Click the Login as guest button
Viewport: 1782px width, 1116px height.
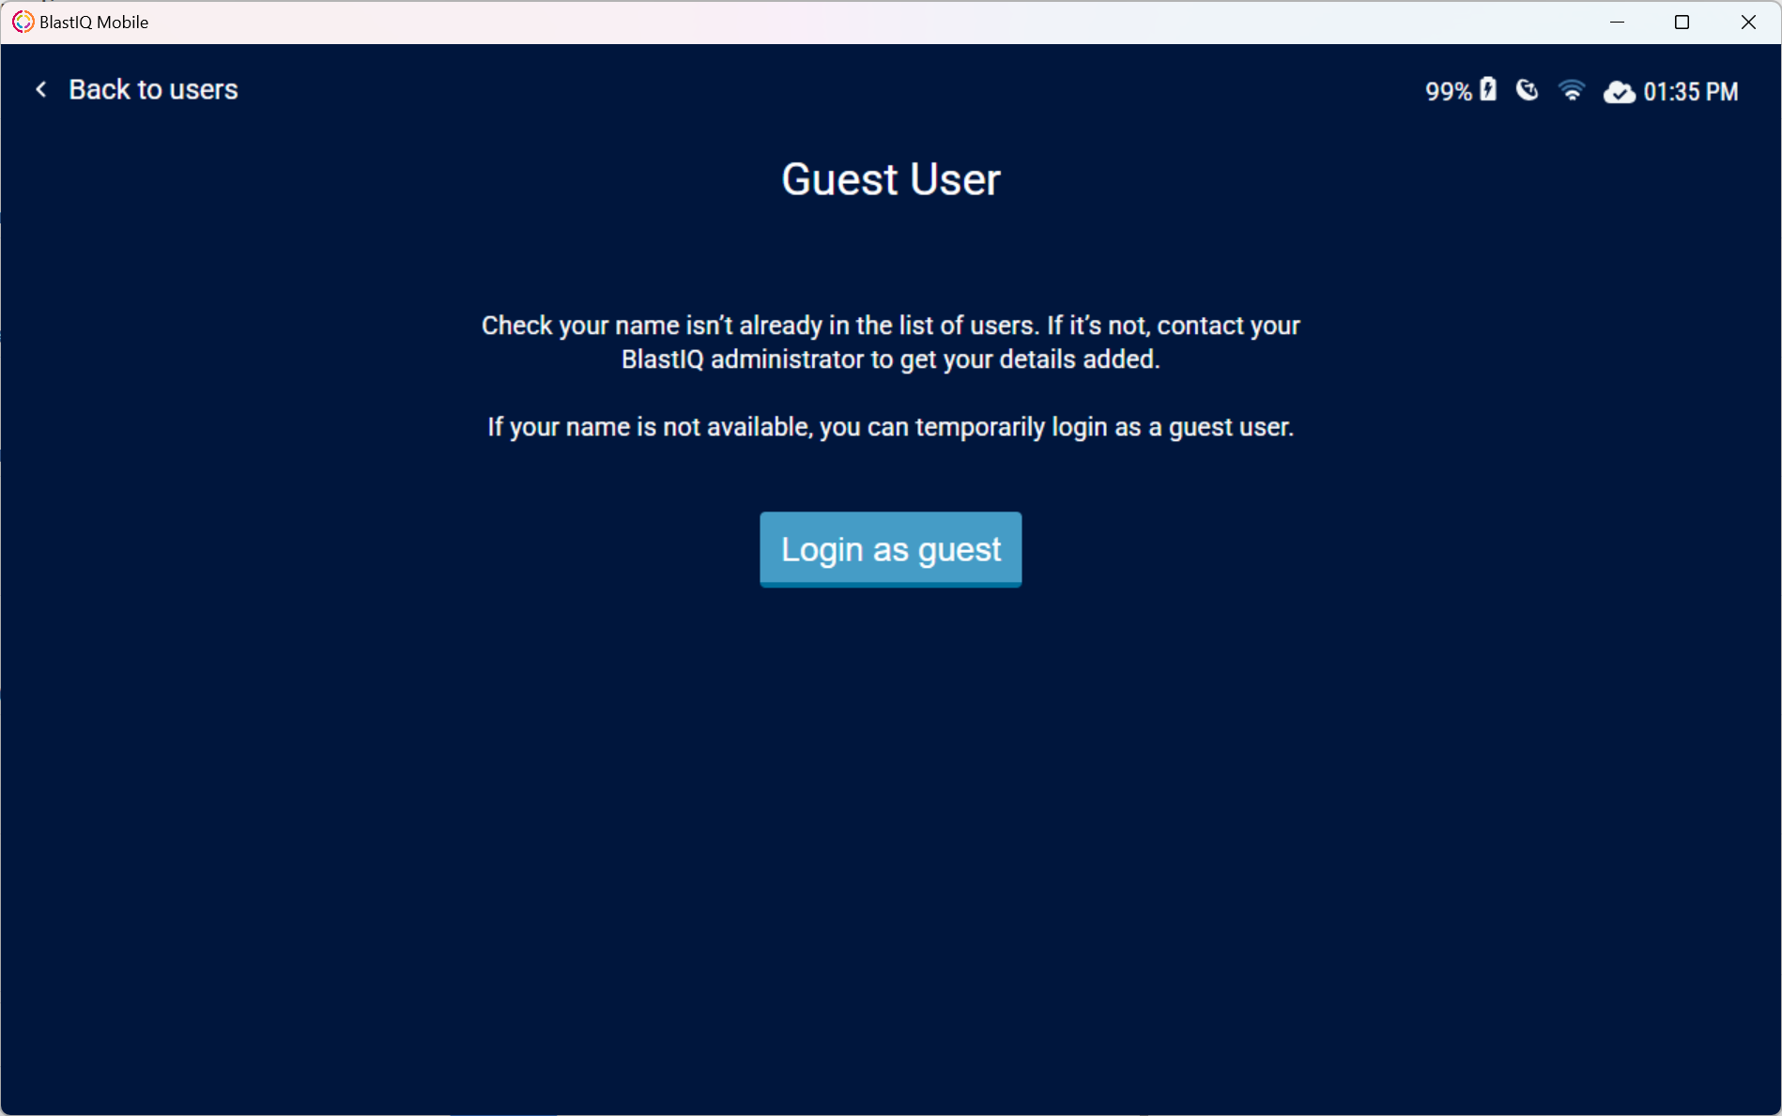[890, 549]
